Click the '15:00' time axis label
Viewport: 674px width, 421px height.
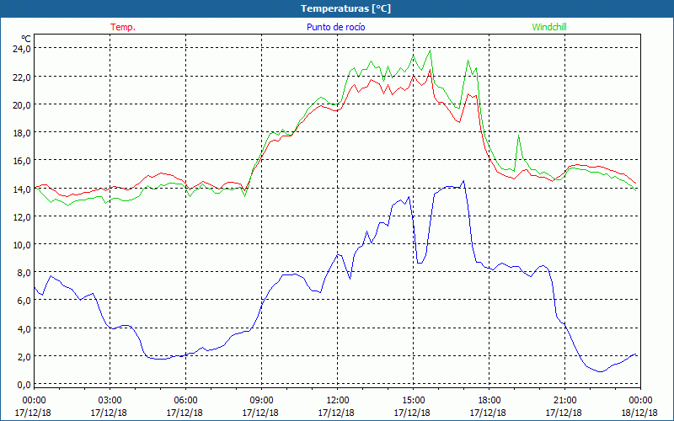click(x=413, y=400)
